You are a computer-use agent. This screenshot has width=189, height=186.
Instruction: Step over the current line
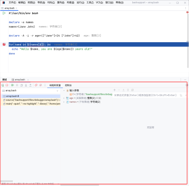22,85
